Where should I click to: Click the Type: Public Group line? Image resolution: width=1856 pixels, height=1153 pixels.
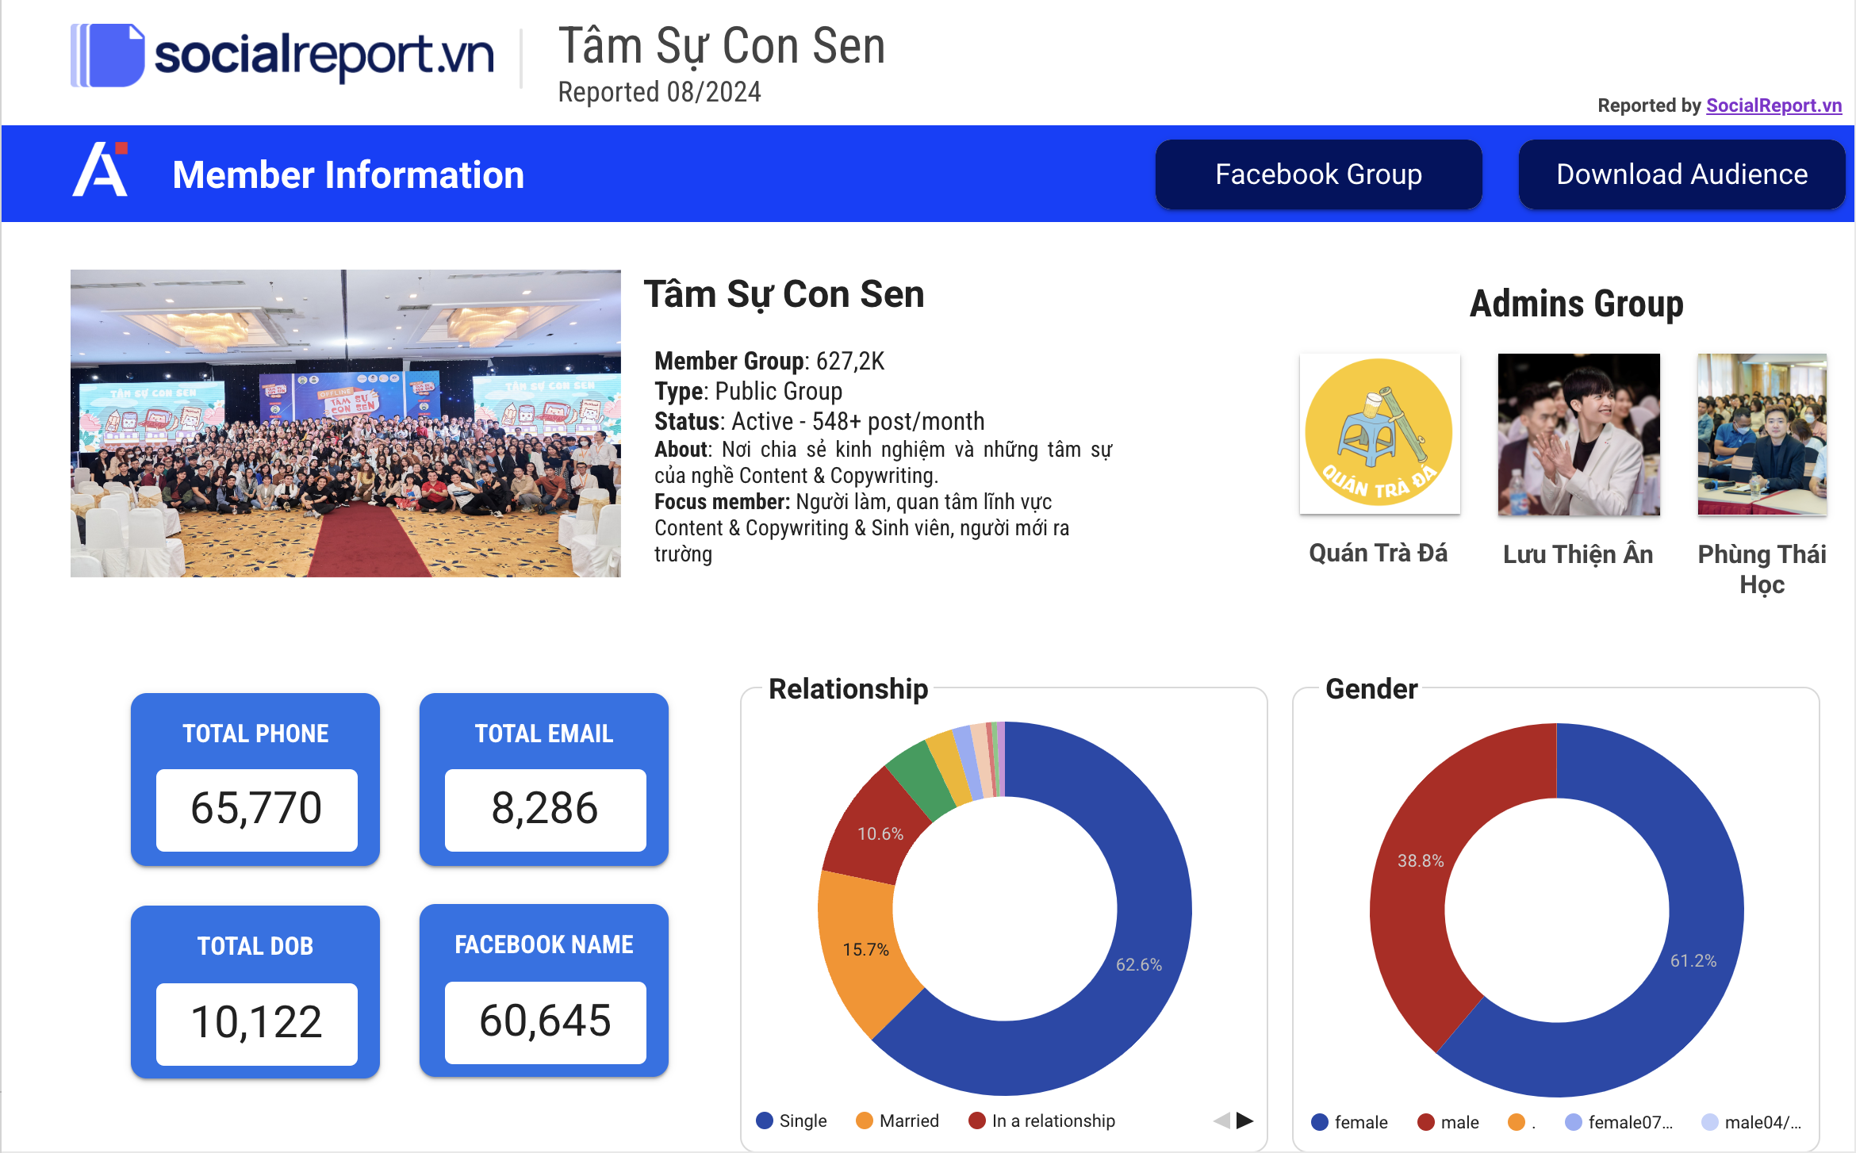(x=748, y=391)
